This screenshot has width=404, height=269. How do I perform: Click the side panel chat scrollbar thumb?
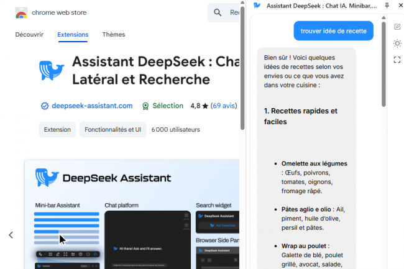(x=383, y=65)
